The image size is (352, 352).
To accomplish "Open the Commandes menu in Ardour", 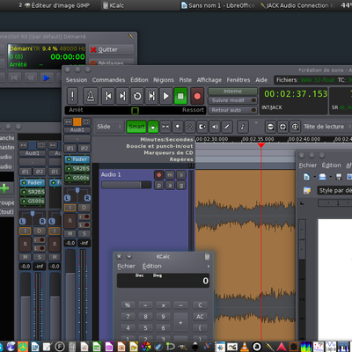I will (x=108, y=80).
